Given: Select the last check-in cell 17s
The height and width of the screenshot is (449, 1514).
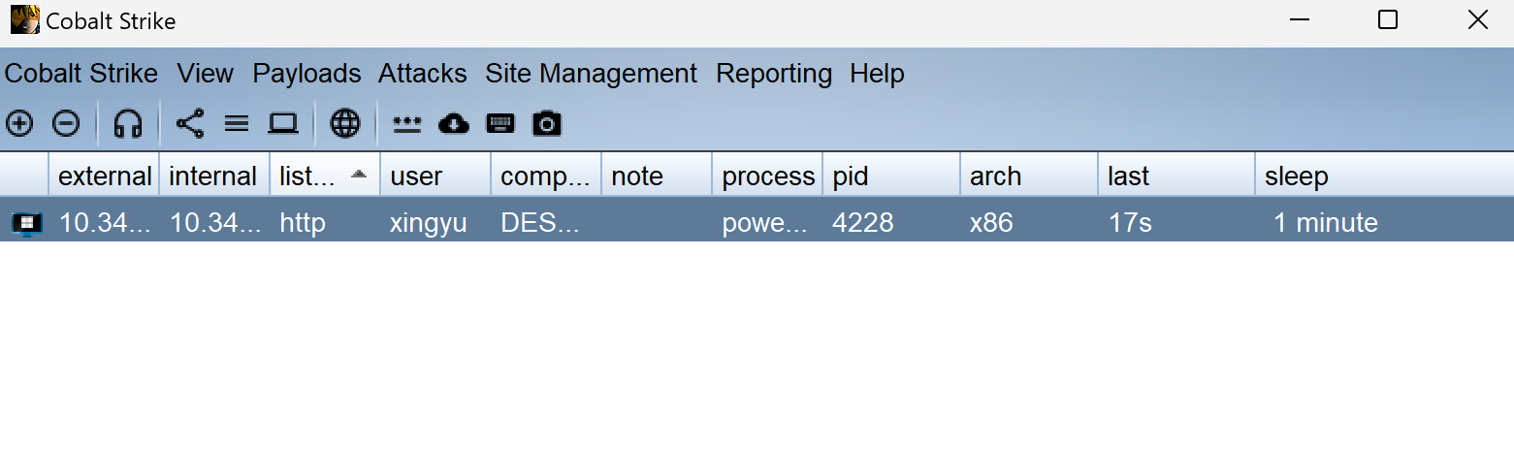Looking at the screenshot, I should pos(1177,223).
